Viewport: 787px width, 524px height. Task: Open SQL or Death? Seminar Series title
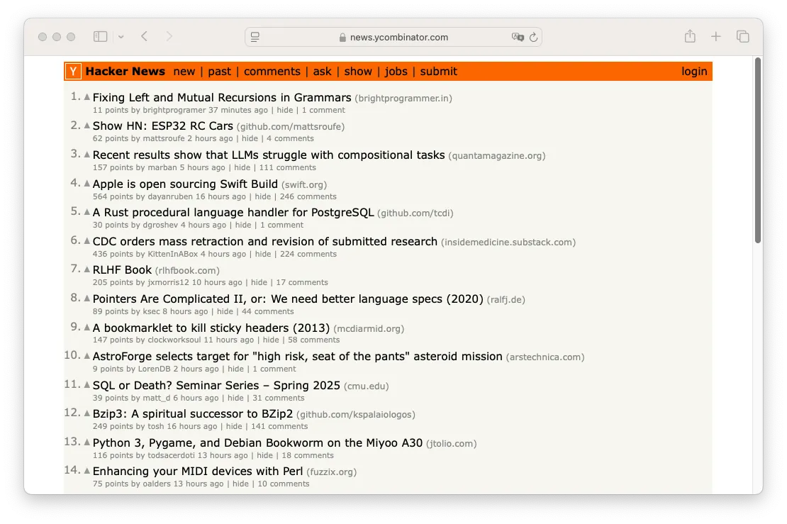(216, 386)
